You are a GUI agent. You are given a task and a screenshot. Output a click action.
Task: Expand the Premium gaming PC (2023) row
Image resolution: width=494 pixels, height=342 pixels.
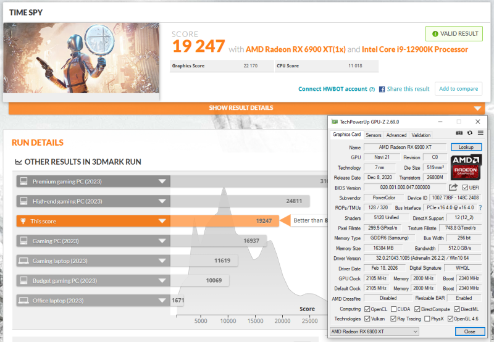coord(162,181)
